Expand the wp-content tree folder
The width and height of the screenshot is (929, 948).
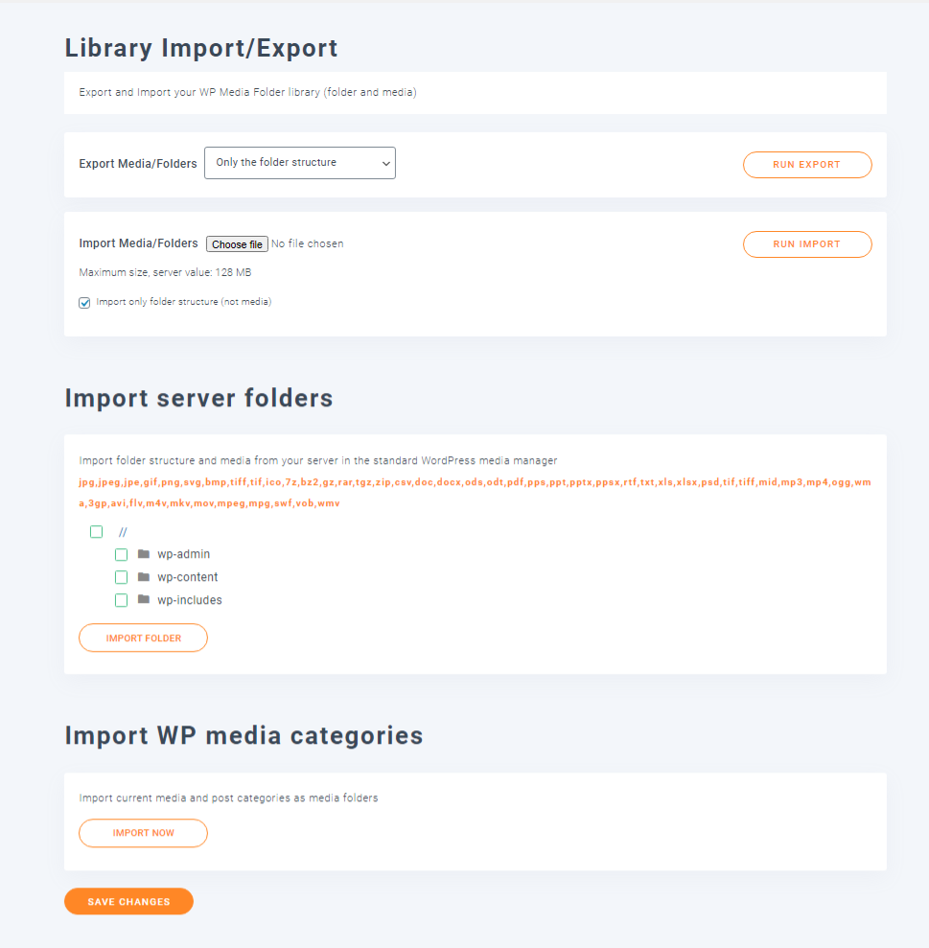tap(188, 577)
